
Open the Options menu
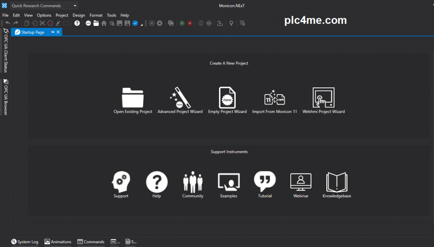44,15
